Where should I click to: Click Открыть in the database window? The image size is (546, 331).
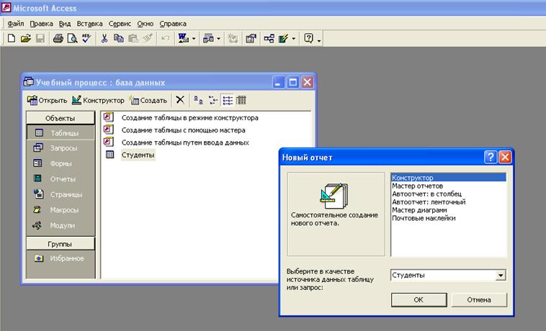point(47,101)
